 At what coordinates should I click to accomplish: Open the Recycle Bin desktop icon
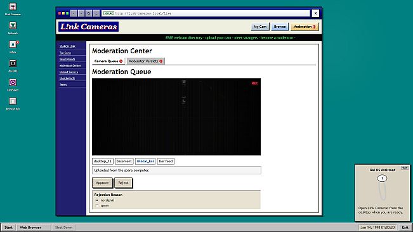pyautogui.click(x=13, y=103)
